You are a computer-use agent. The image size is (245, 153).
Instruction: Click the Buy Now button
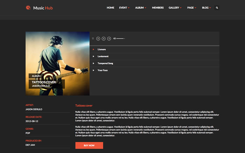click(x=89, y=145)
